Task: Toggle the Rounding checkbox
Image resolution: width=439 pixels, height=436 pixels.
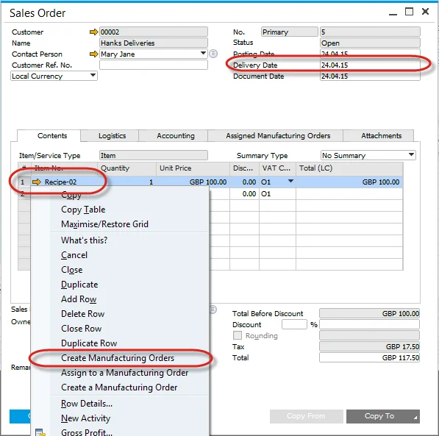Action: coord(238,335)
